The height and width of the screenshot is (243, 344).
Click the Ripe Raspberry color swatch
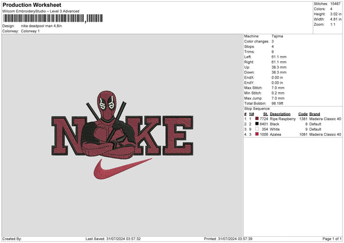pos(257,119)
